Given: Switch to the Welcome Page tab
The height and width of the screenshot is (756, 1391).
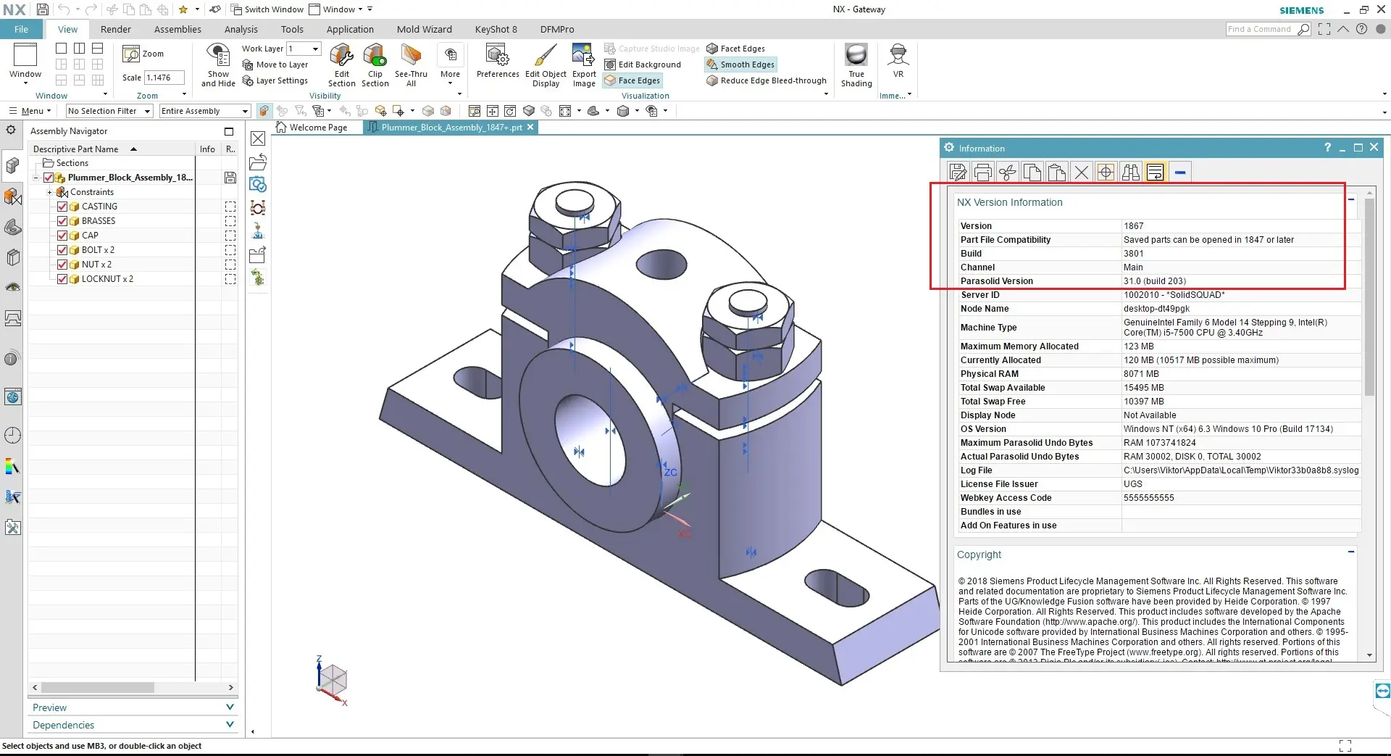Looking at the screenshot, I should (x=312, y=128).
